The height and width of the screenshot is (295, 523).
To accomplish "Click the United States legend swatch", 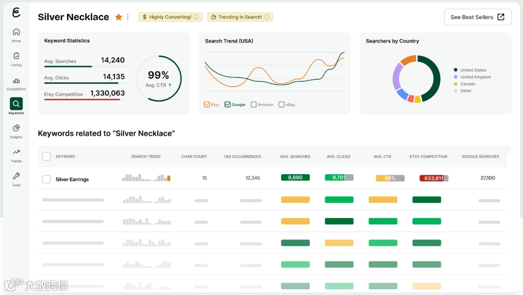I will click(x=455, y=70).
